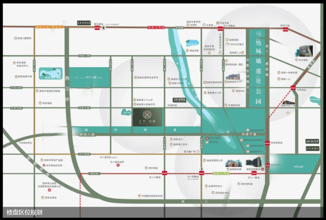Click the 鱼化寨站 metro station icon

coord(97,28)
